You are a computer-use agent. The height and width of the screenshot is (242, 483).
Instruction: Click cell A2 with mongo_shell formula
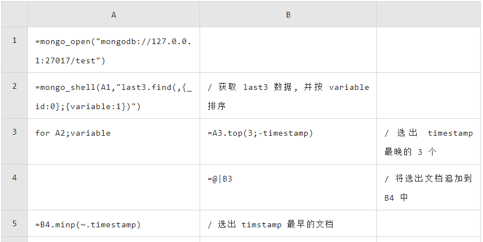[114, 96]
